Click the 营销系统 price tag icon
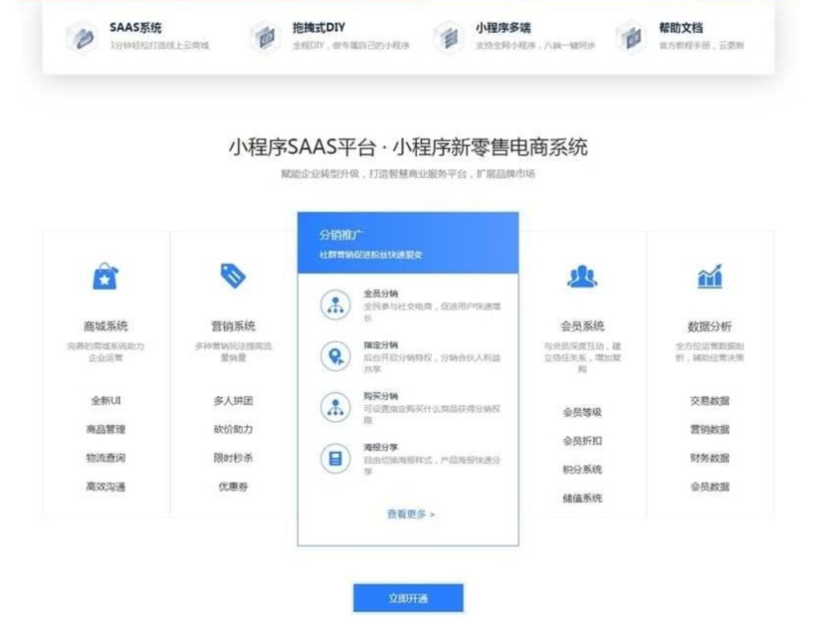 pyautogui.click(x=233, y=276)
